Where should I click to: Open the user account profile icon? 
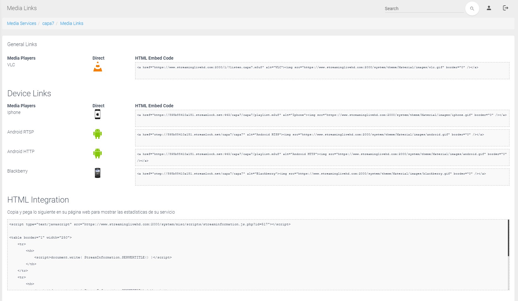(489, 8)
